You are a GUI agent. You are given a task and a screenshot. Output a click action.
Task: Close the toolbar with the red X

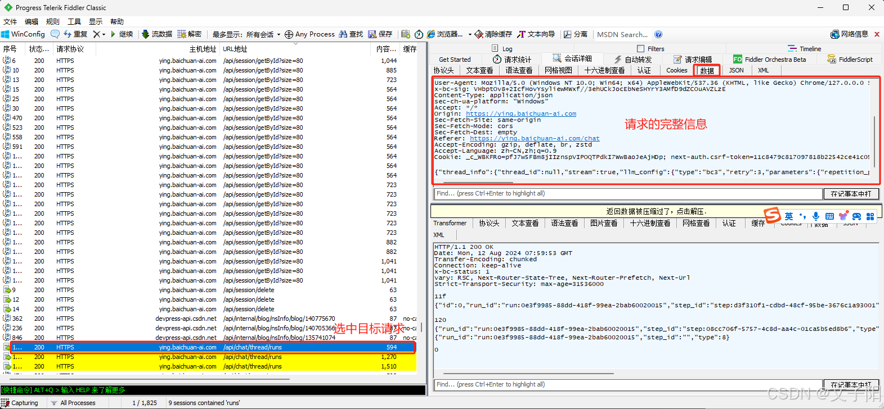pyautogui.click(x=877, y=34)
